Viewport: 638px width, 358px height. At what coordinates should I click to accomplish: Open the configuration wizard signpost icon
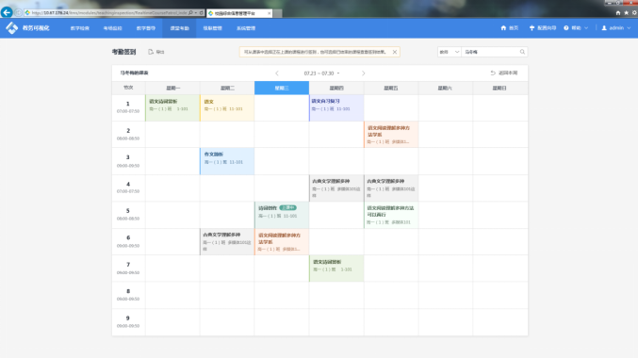pos(532,28)
